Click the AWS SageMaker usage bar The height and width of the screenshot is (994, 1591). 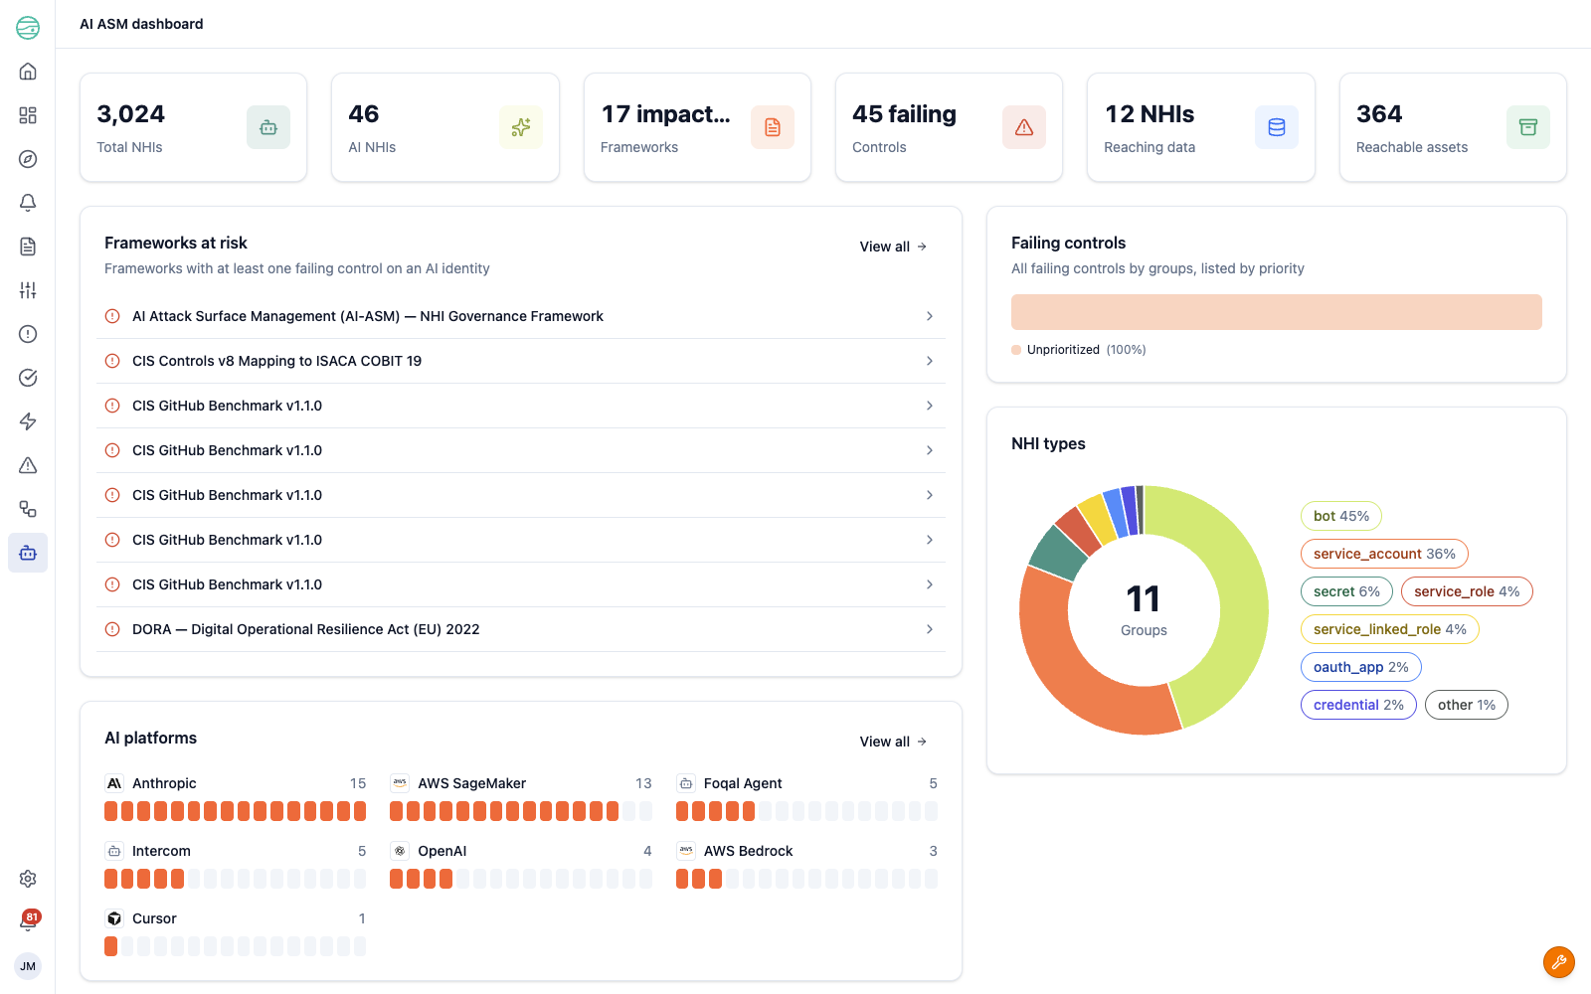point(521,811)
